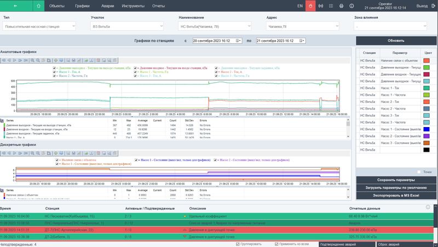The height and width of the screenshot is (247, 438).
Task: Toggle the Группировать checkbox
Action: (x=237, y=244)
